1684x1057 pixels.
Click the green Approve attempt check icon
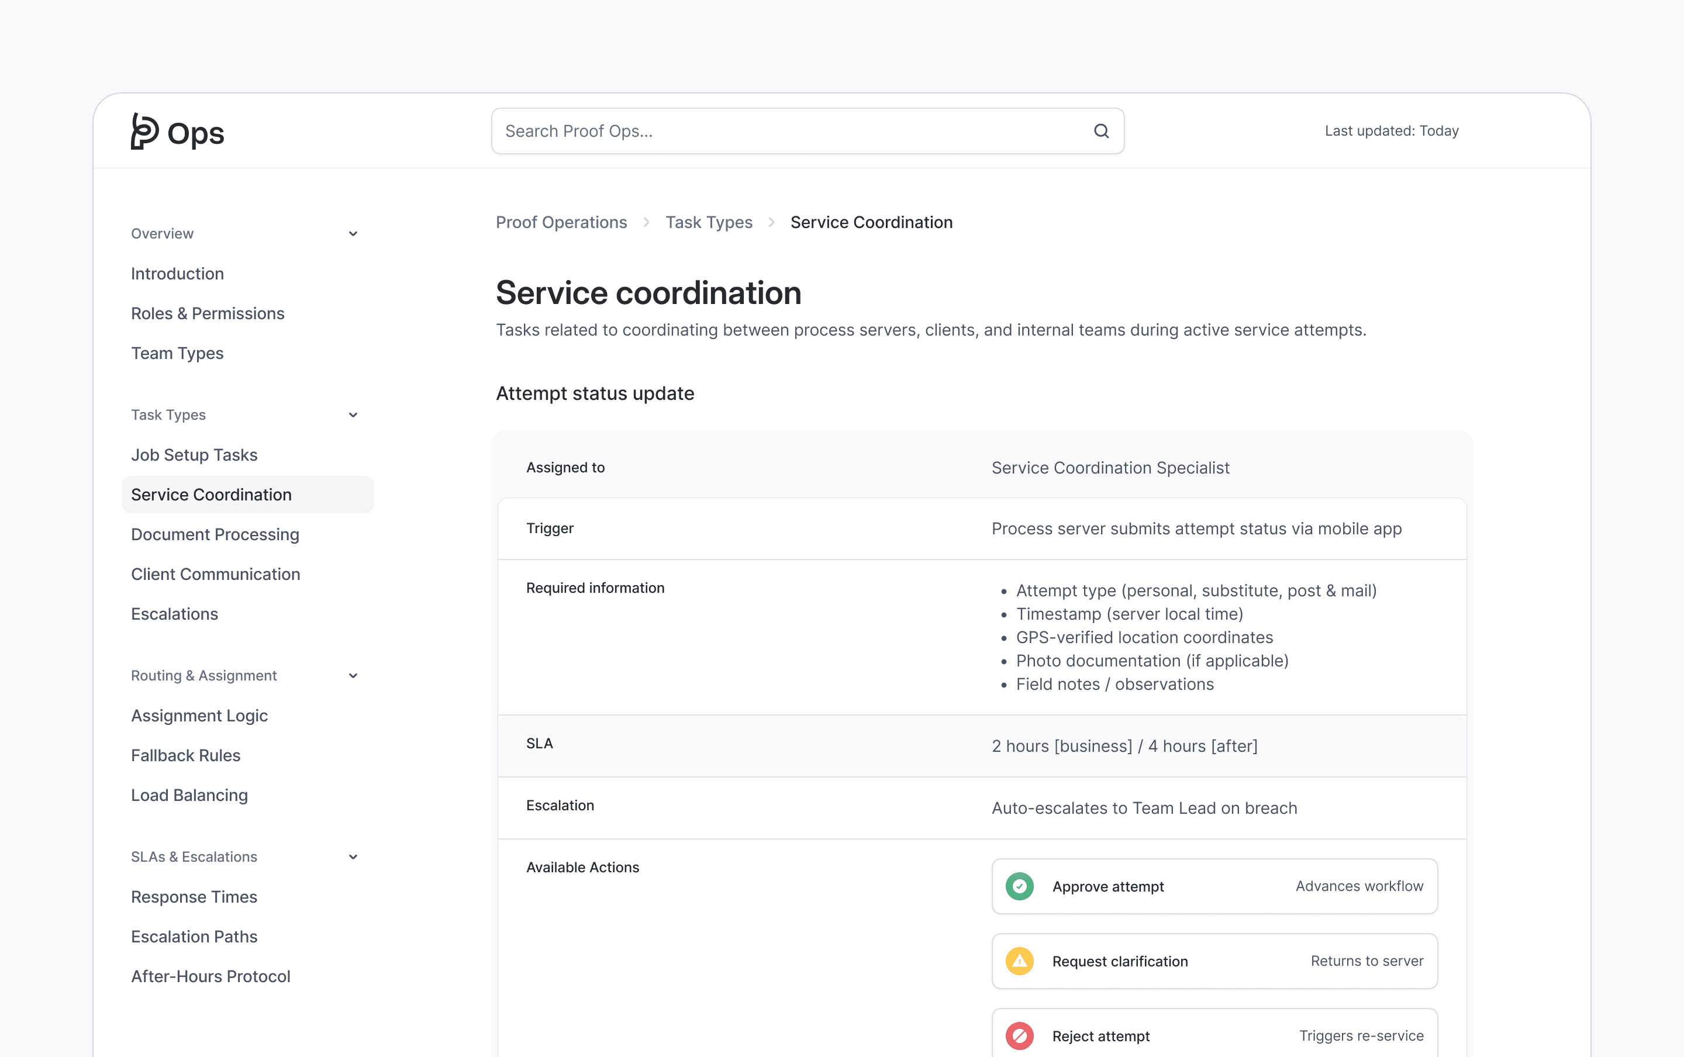point(1019,886)
